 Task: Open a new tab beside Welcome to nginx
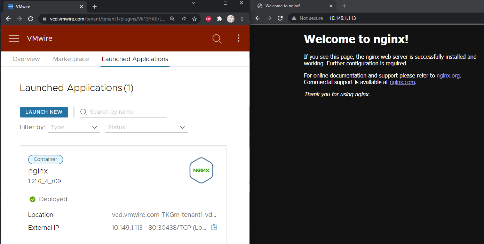pos(344,6)
